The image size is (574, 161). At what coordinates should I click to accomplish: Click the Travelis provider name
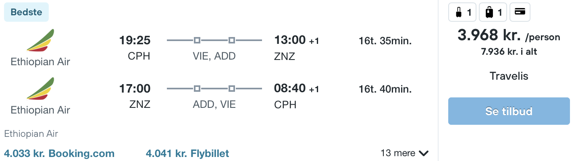point(509,76)
